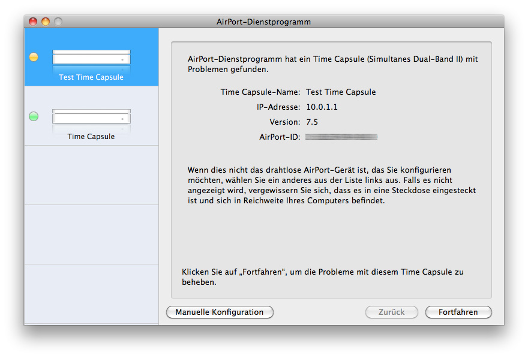Click the IP address value 10.0.1.1
This screenshot has height=358, width=528.
(322, 107)
